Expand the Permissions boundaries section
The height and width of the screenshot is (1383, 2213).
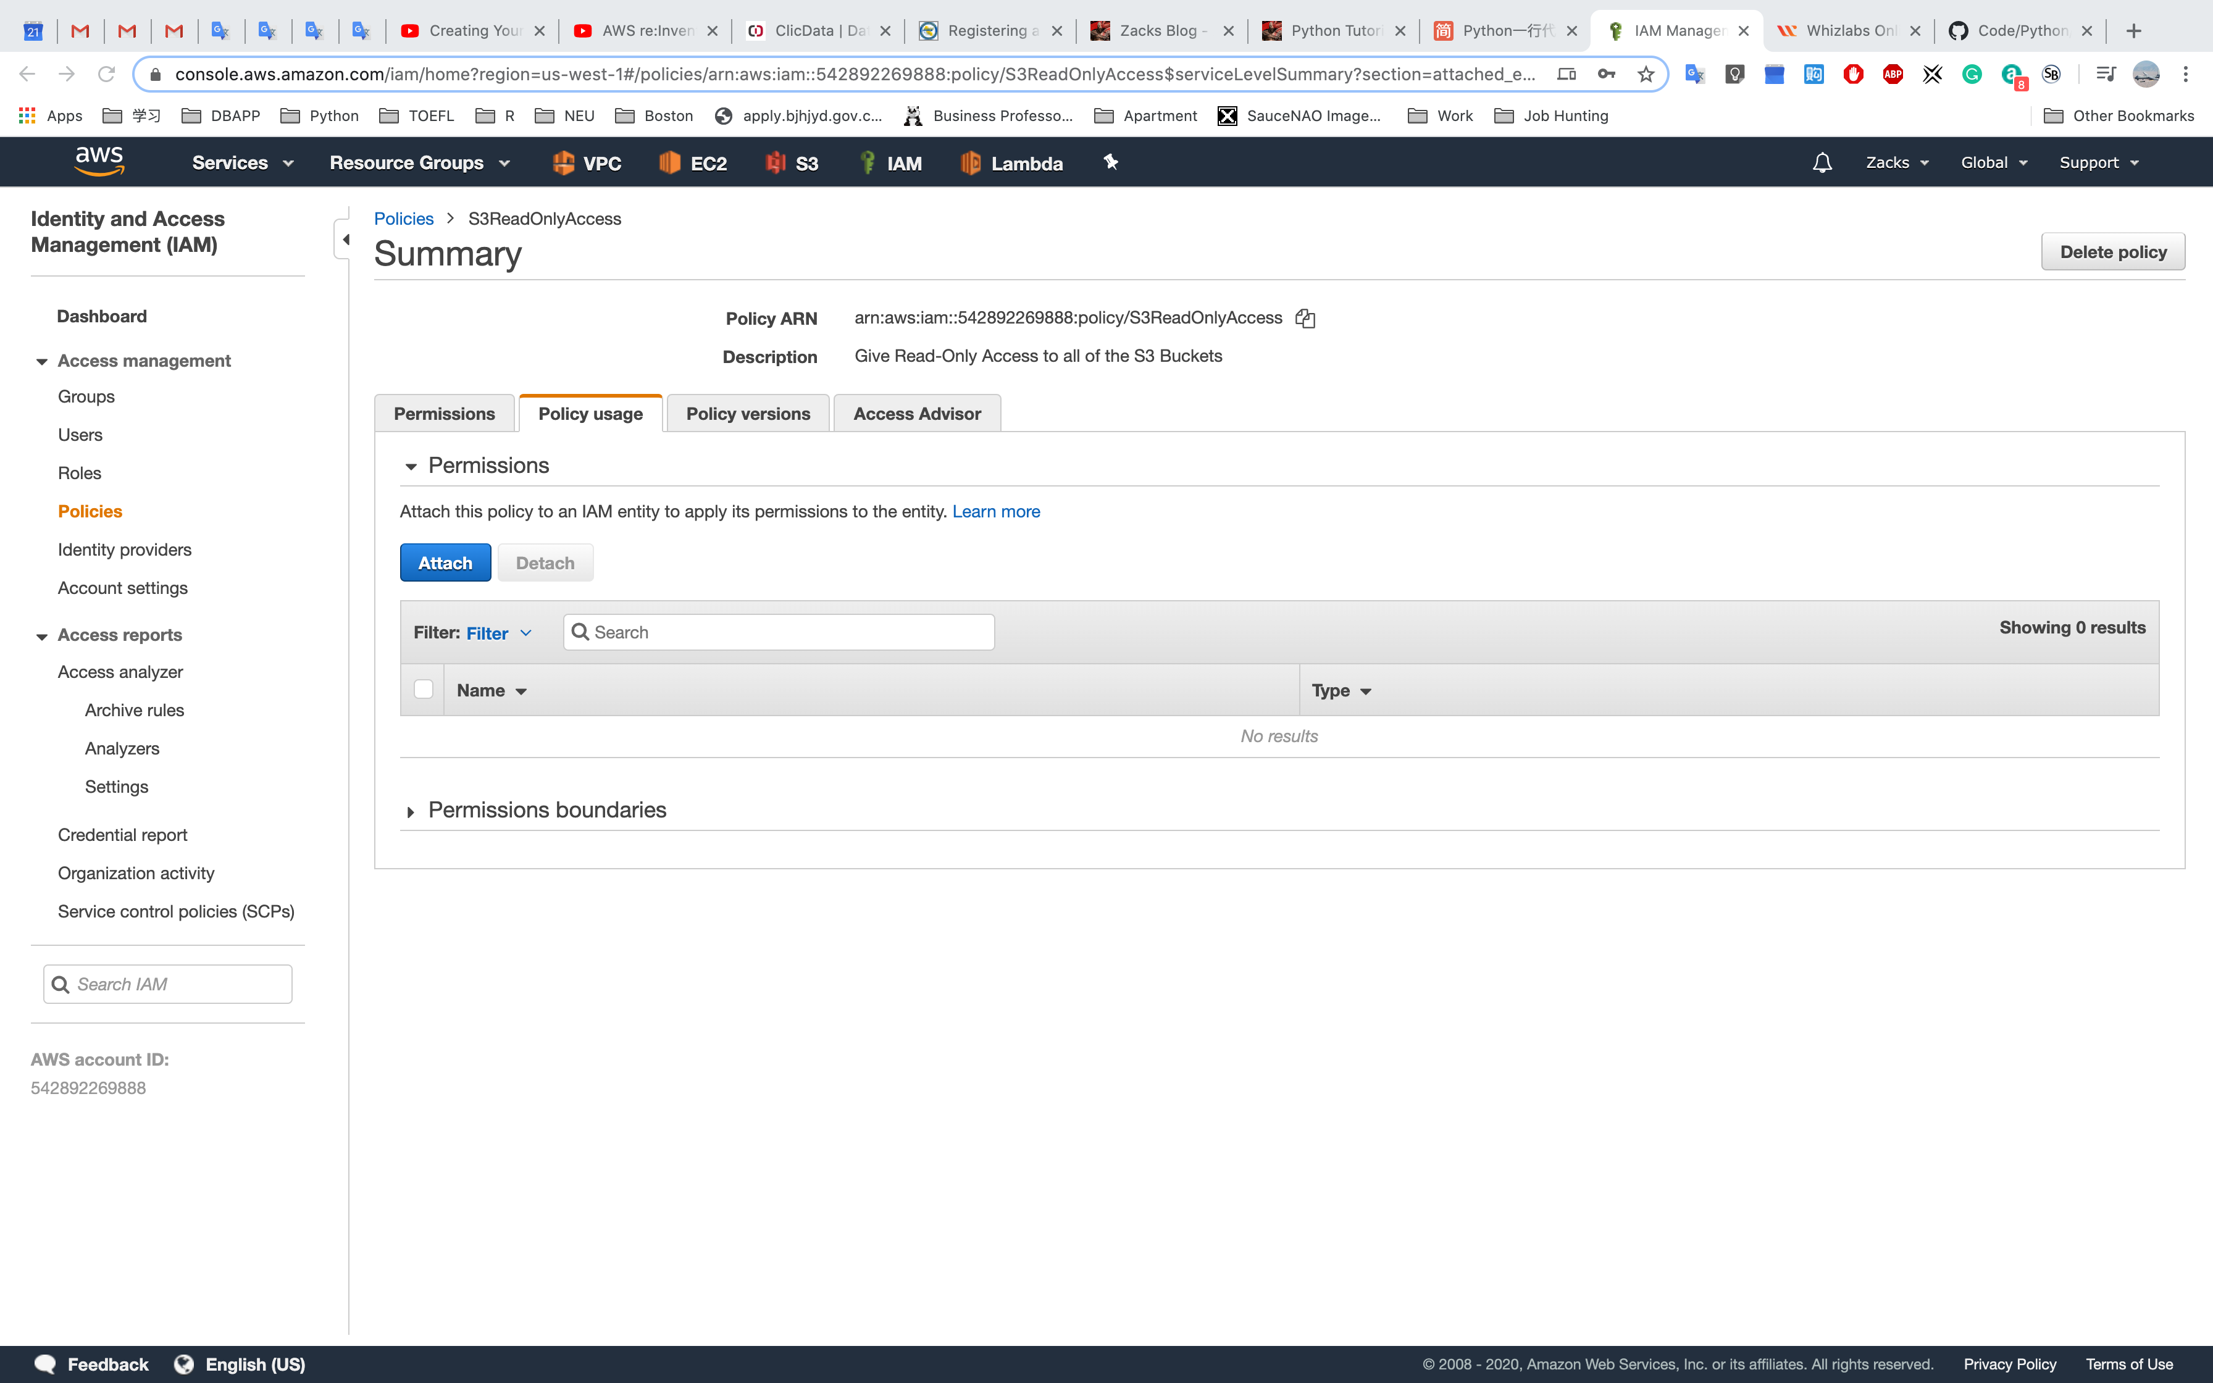(x=546, y=811)
